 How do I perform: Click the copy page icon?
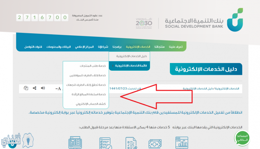(x=26, y=88)
